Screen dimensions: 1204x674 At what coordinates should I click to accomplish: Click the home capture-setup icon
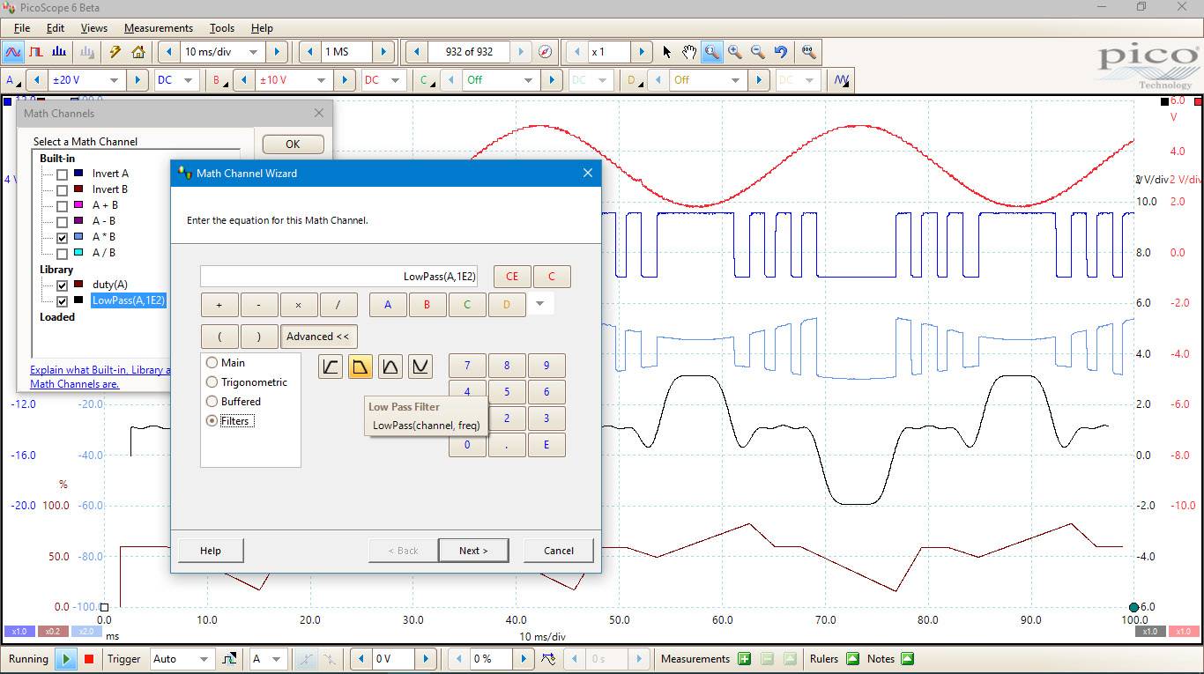click(x=137, y=52)
